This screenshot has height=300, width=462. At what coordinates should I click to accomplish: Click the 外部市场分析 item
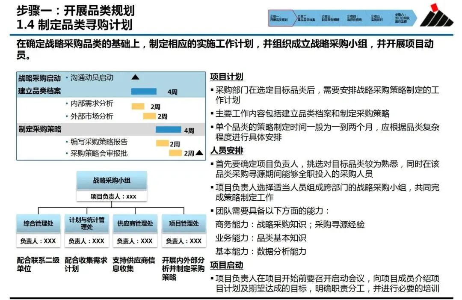(x=92, y=116)
